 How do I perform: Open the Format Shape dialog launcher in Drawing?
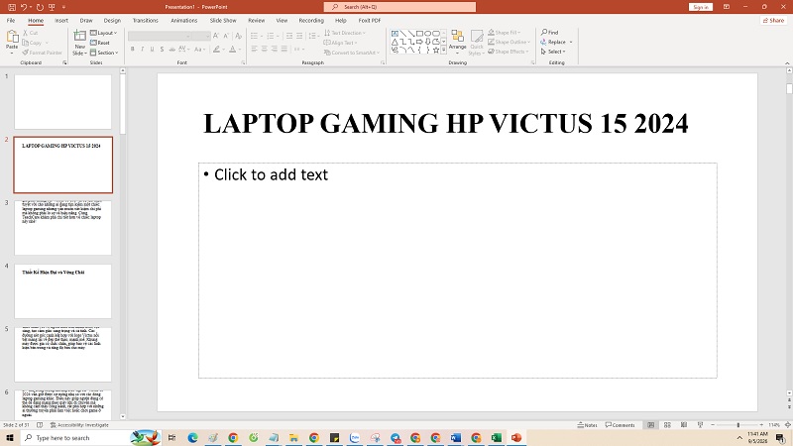click(x=533, y=62)
